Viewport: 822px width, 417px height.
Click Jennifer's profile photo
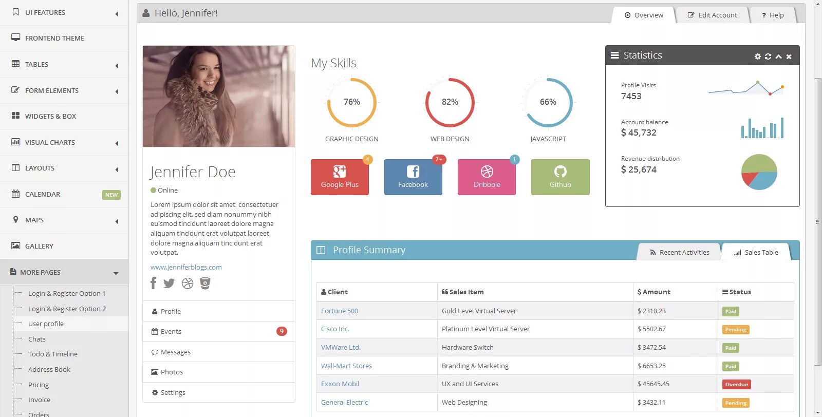219,97
